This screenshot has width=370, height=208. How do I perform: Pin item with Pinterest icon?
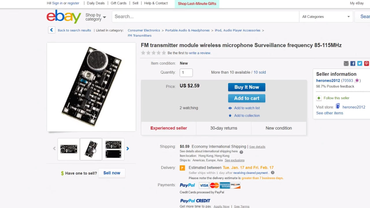tap(366, 63)
